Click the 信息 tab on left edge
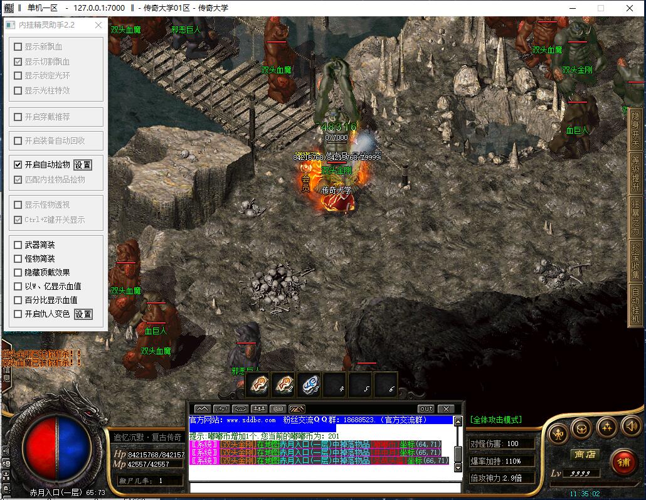Image resolution: width=646 pixels, height=500 pixels. 7,374
